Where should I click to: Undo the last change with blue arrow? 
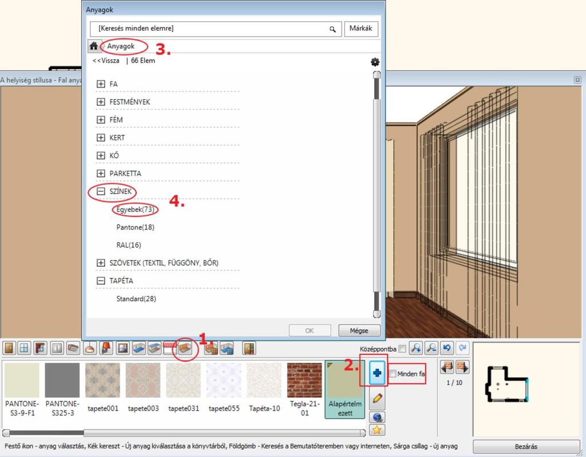(x=447, y=348)
